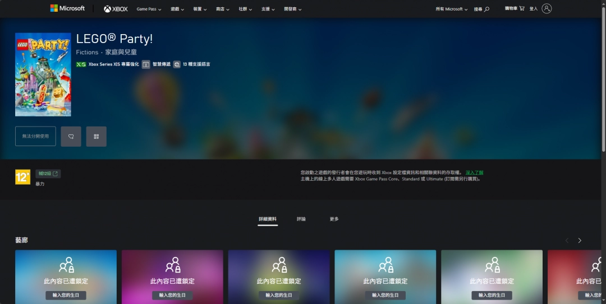
Task: Click the 12+ rating badge
Action: pos(22,177)
